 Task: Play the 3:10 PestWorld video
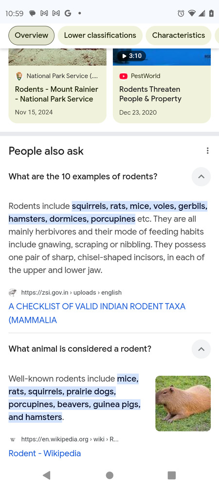pos(131,56)
